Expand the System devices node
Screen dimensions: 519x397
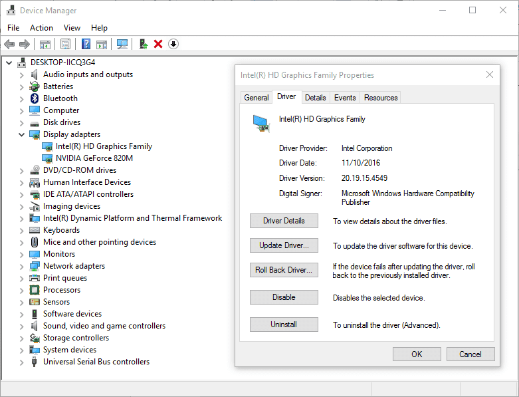(21, 350)
